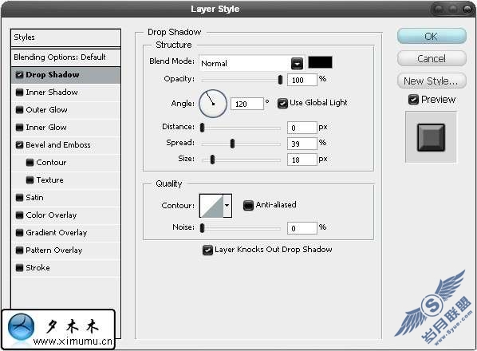Open the black shadow color swatch
The image size is (477, 351).
point(320,62)
